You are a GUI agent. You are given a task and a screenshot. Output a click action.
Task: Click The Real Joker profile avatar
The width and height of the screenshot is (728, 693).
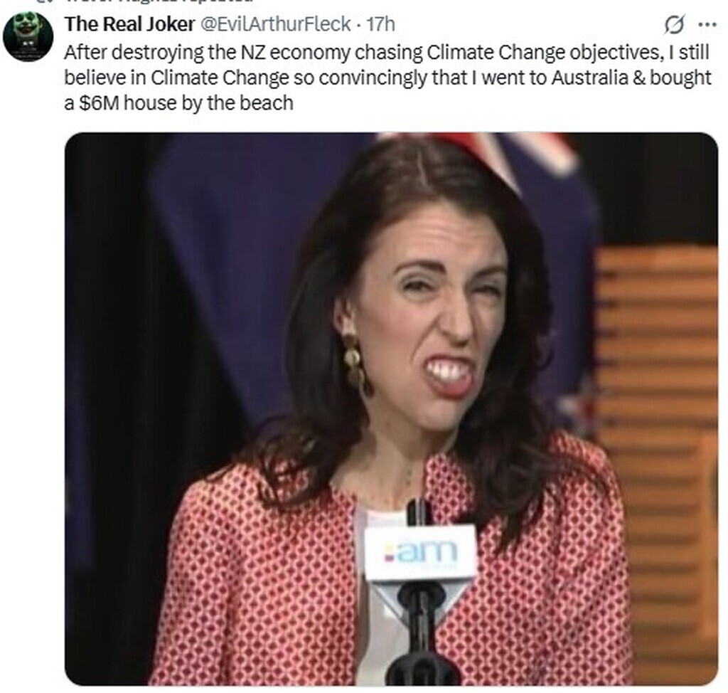pos(28,36)
